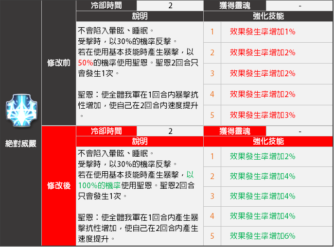
Task: Click the black 冷卻時間 header cell
Action: pyautogui.click(x=106, y=6)
